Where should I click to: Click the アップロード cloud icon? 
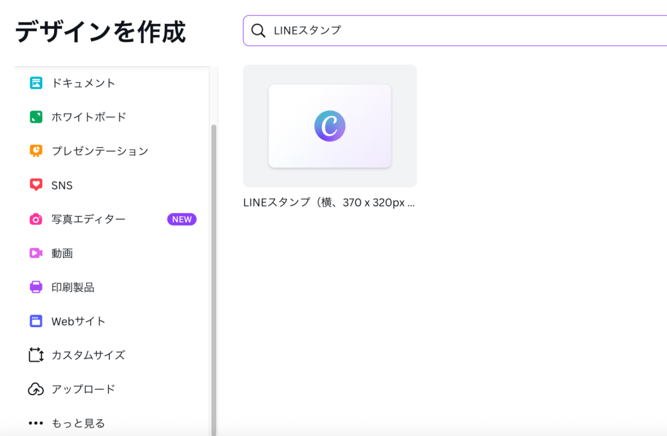coord(36,389)
